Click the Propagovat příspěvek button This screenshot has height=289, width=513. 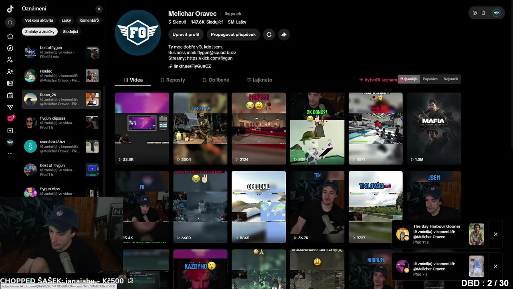[x=233, y=35]
